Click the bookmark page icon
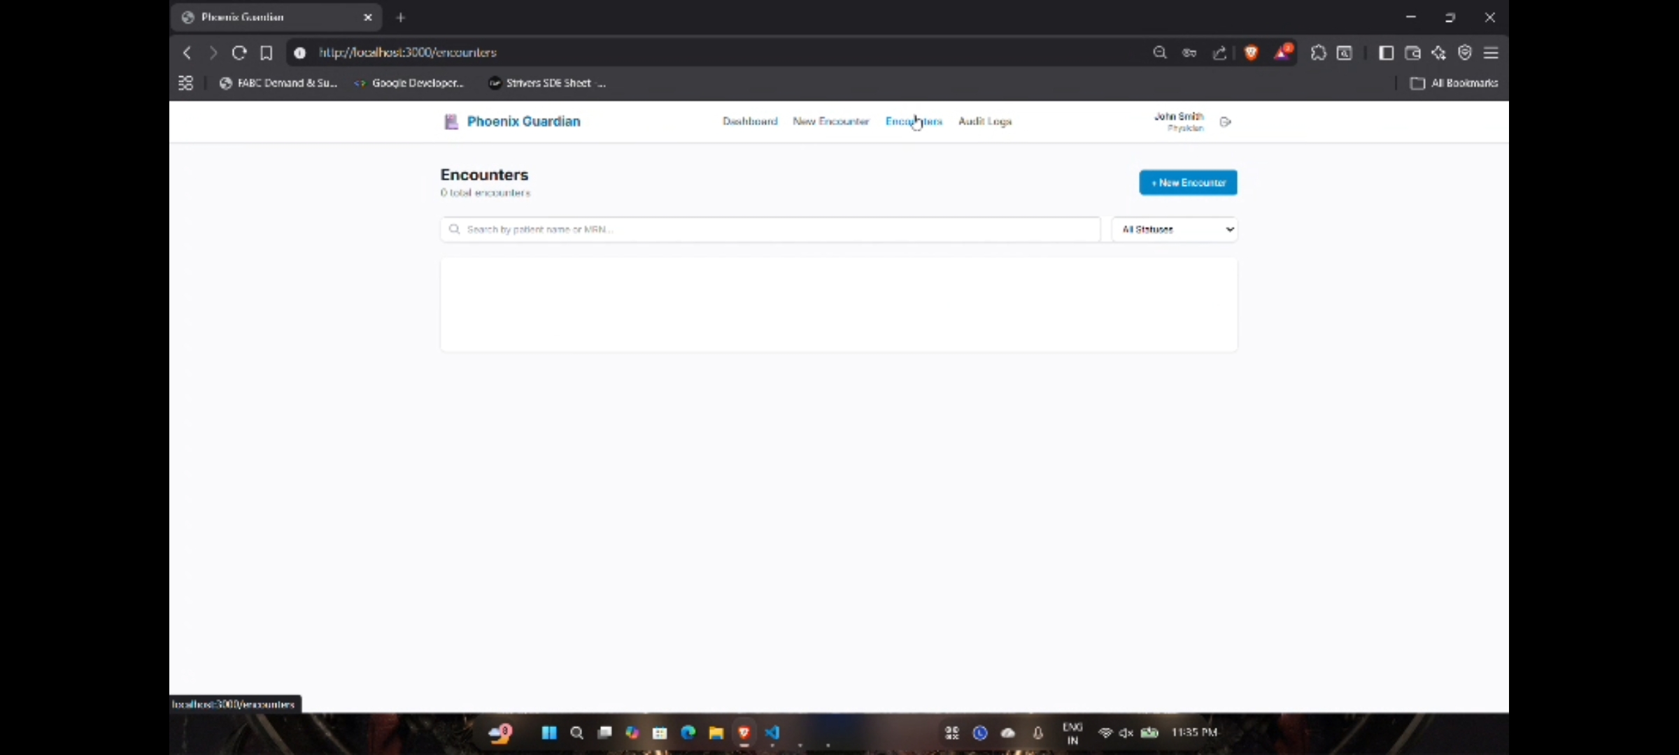The width and height of the screenshot is (1679, 755). click(x=267, y=52)
